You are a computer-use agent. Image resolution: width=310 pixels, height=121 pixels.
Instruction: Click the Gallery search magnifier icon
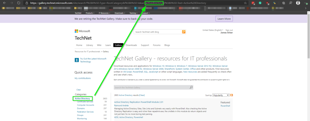[191, 87]
